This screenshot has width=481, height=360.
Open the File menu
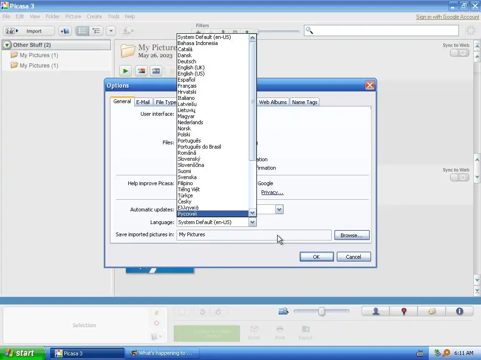6,16
